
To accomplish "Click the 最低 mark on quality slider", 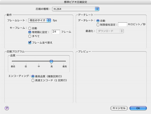I will click(13, 66).
